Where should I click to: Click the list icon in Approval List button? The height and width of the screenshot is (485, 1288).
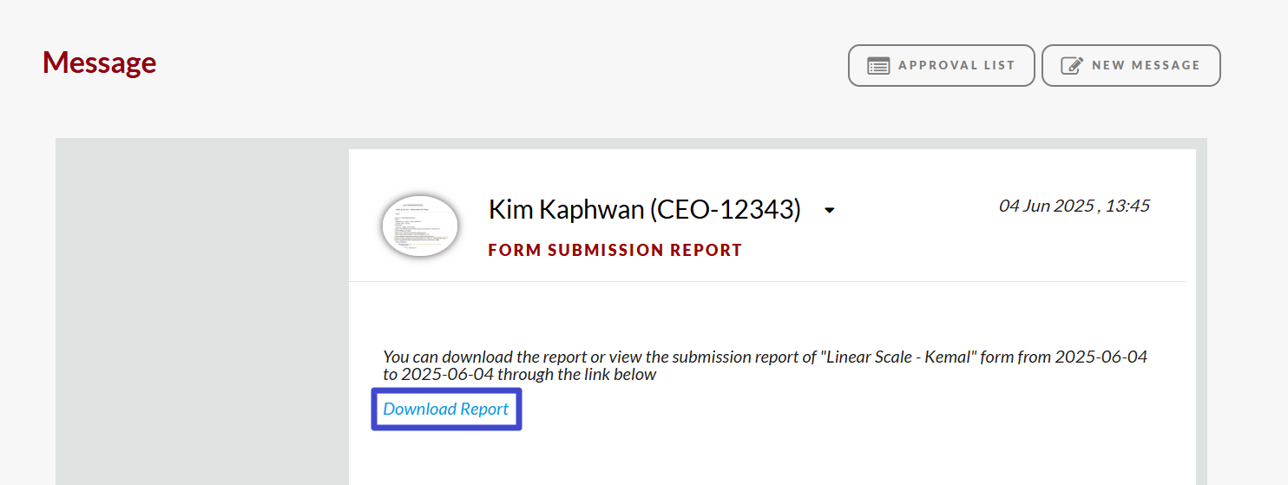pyautogui.click(x=878, y=66)
